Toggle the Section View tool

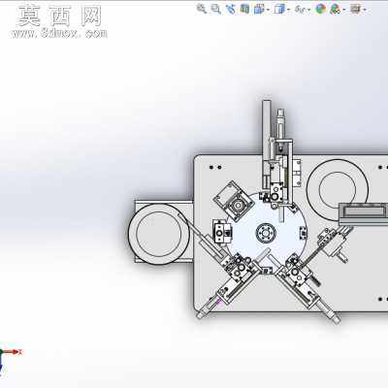click(x=244, y=9)
